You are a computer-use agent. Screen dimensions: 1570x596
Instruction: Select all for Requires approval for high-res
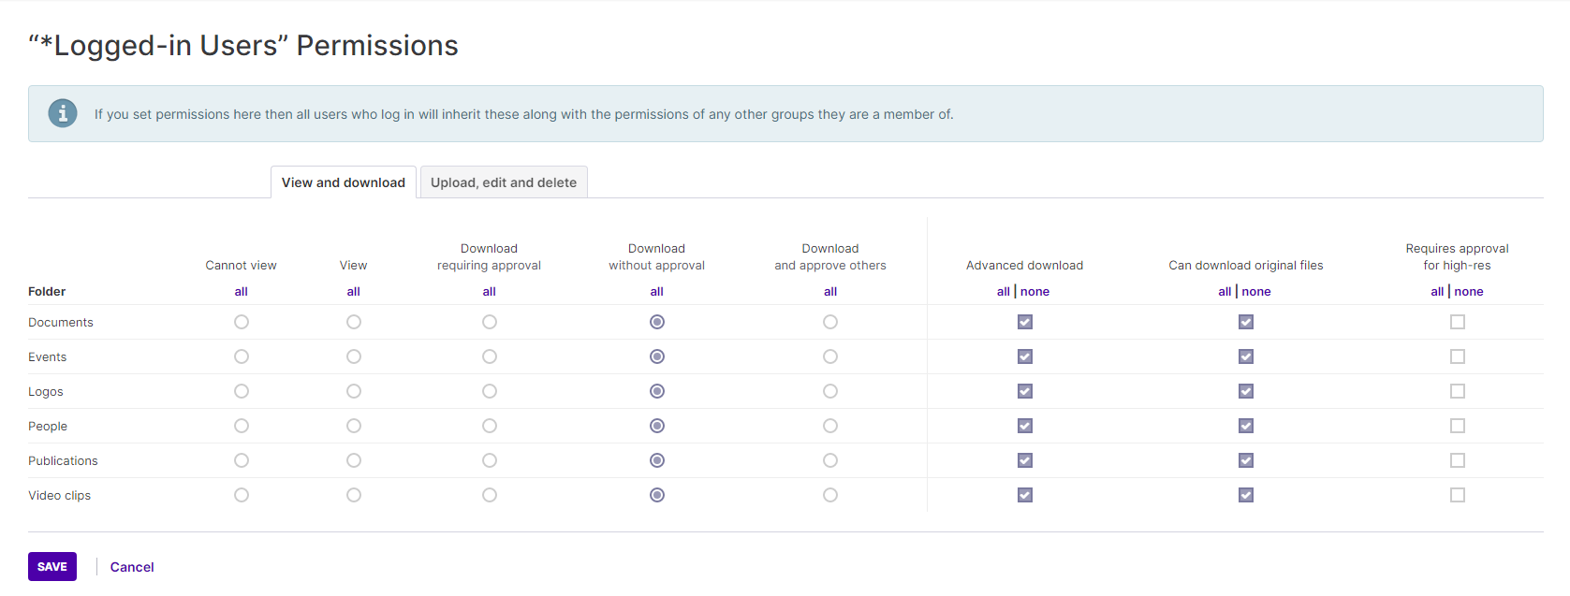tap(1437, 292)
